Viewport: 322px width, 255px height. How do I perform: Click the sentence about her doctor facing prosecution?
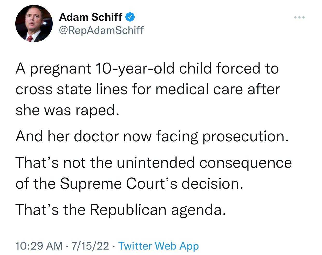[152, 137]
